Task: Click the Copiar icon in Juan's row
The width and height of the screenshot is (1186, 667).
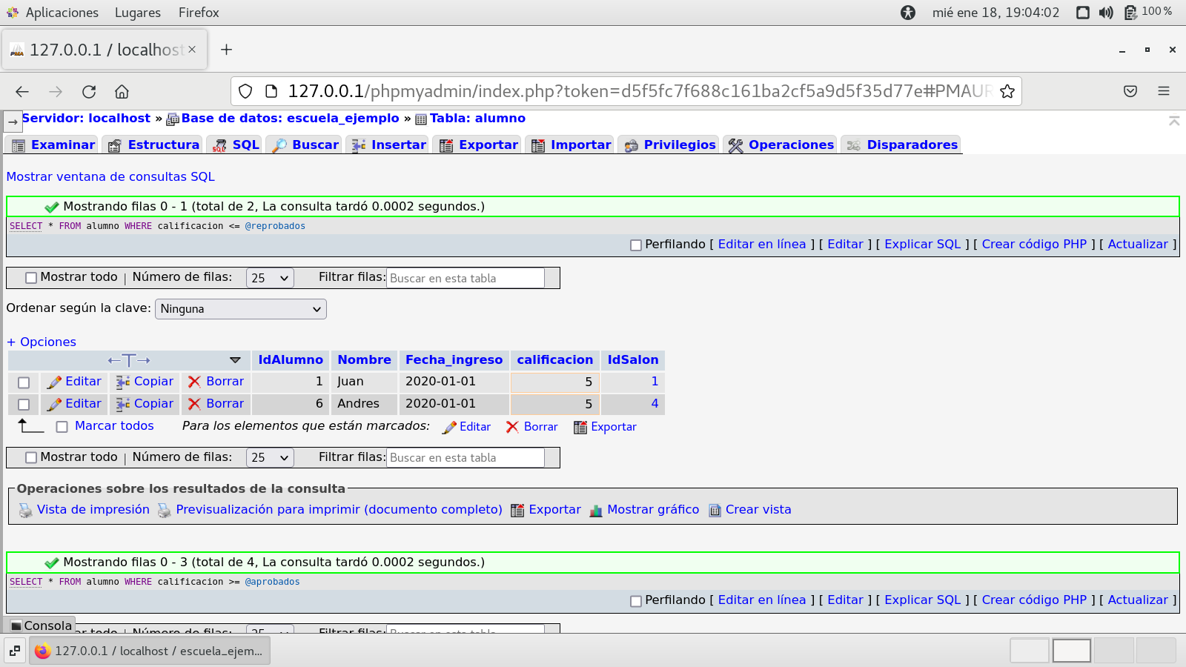Action: 123,382
